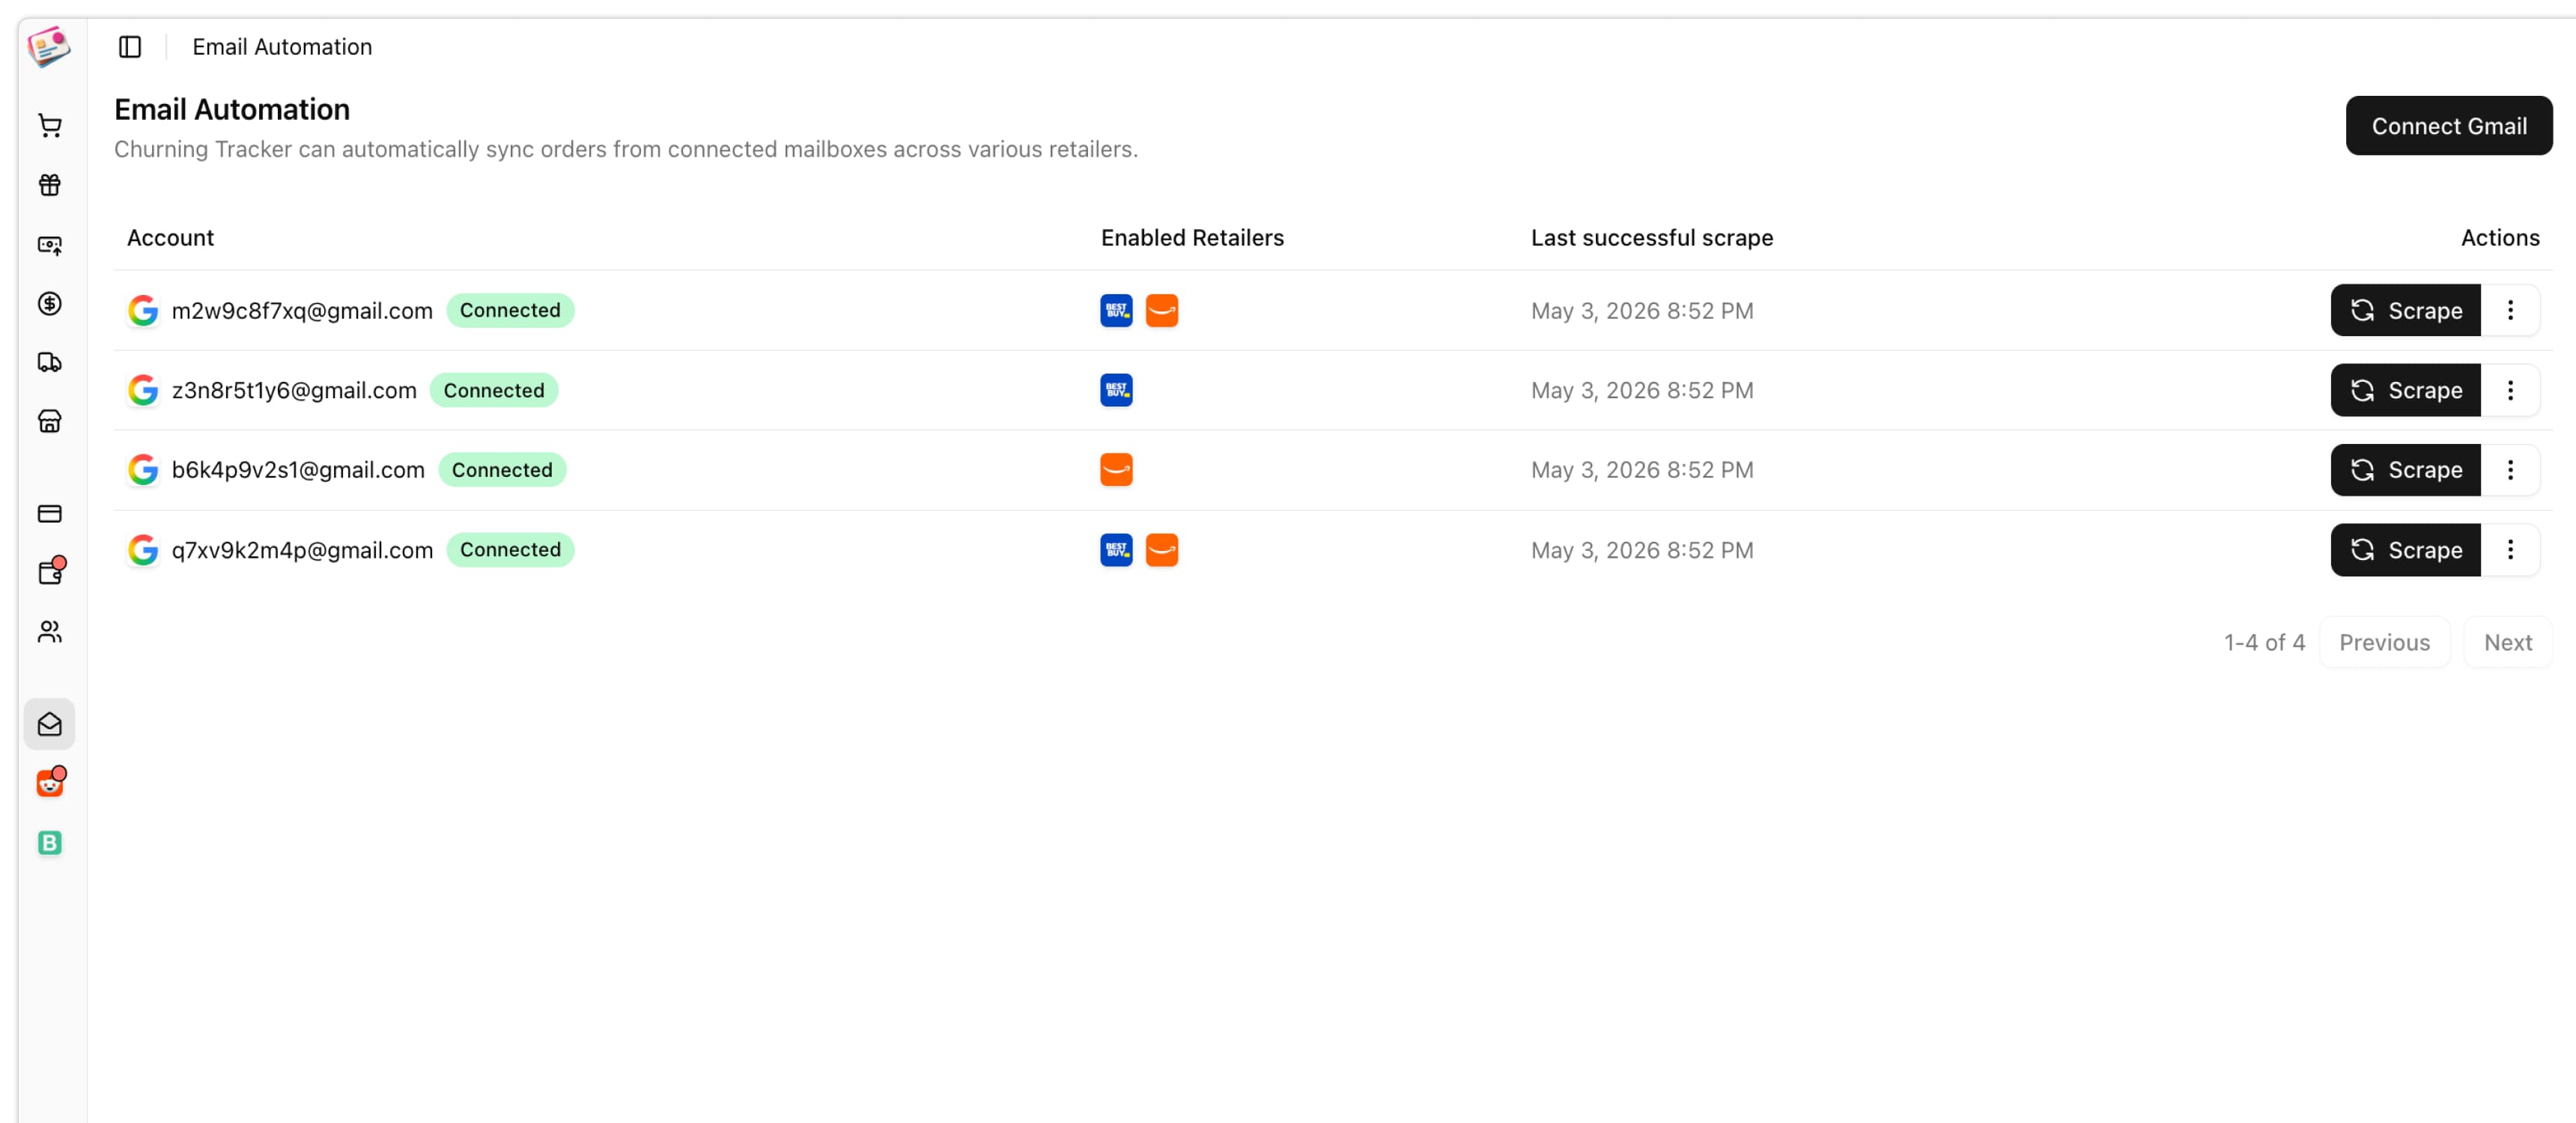
Task: Click Google icon for m2w9c8f7xq@gmail.com
Action: 143,310
